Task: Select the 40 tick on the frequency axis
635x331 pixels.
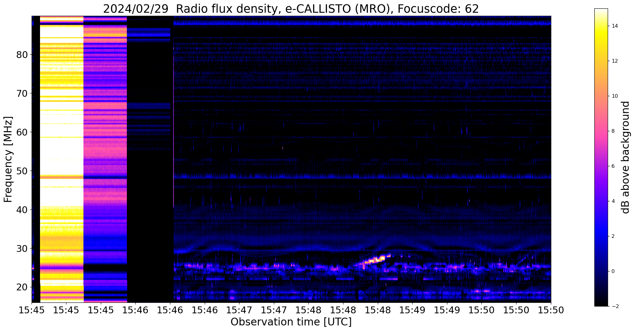Action: [22, 210]
